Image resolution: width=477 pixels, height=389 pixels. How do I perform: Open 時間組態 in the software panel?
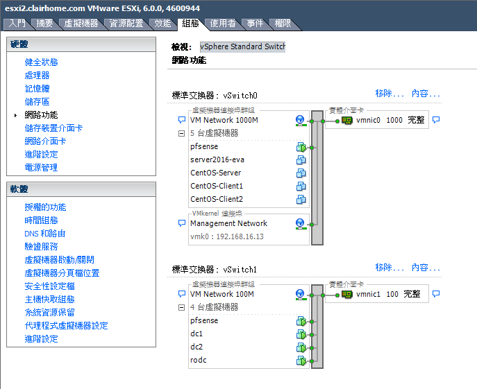pos(41,221)
